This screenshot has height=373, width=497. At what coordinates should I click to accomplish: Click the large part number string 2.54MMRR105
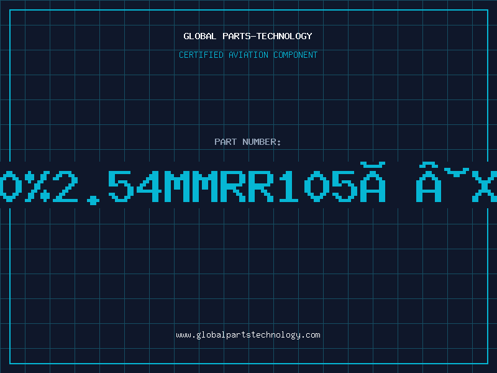point(206,186)
